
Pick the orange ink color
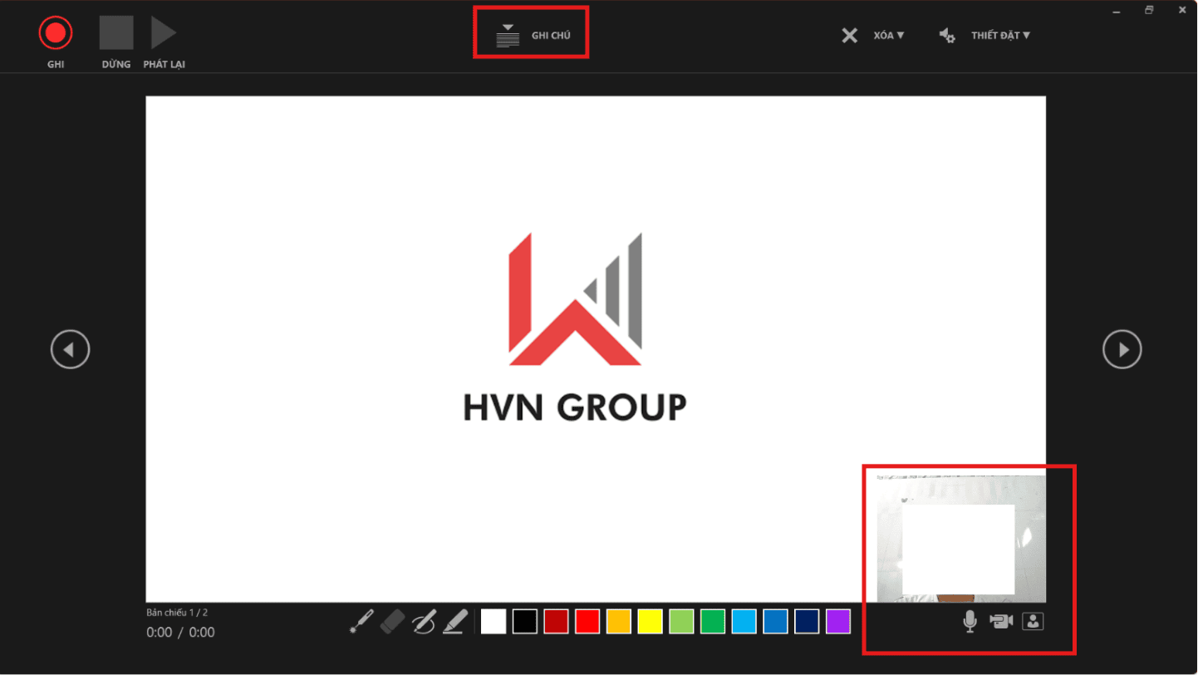pyautogui.click(x=619, y=621)
